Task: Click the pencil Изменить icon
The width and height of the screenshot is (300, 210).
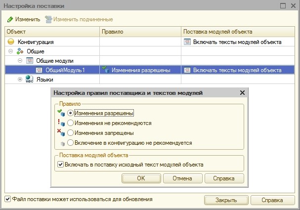Action: click(10, 19)
